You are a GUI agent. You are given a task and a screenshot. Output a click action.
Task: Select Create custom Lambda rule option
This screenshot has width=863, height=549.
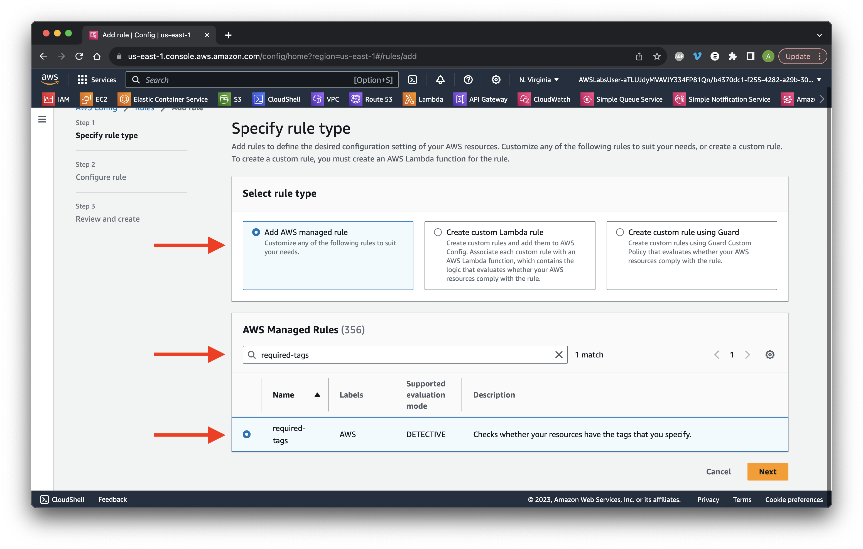click(x=510, y=255)
